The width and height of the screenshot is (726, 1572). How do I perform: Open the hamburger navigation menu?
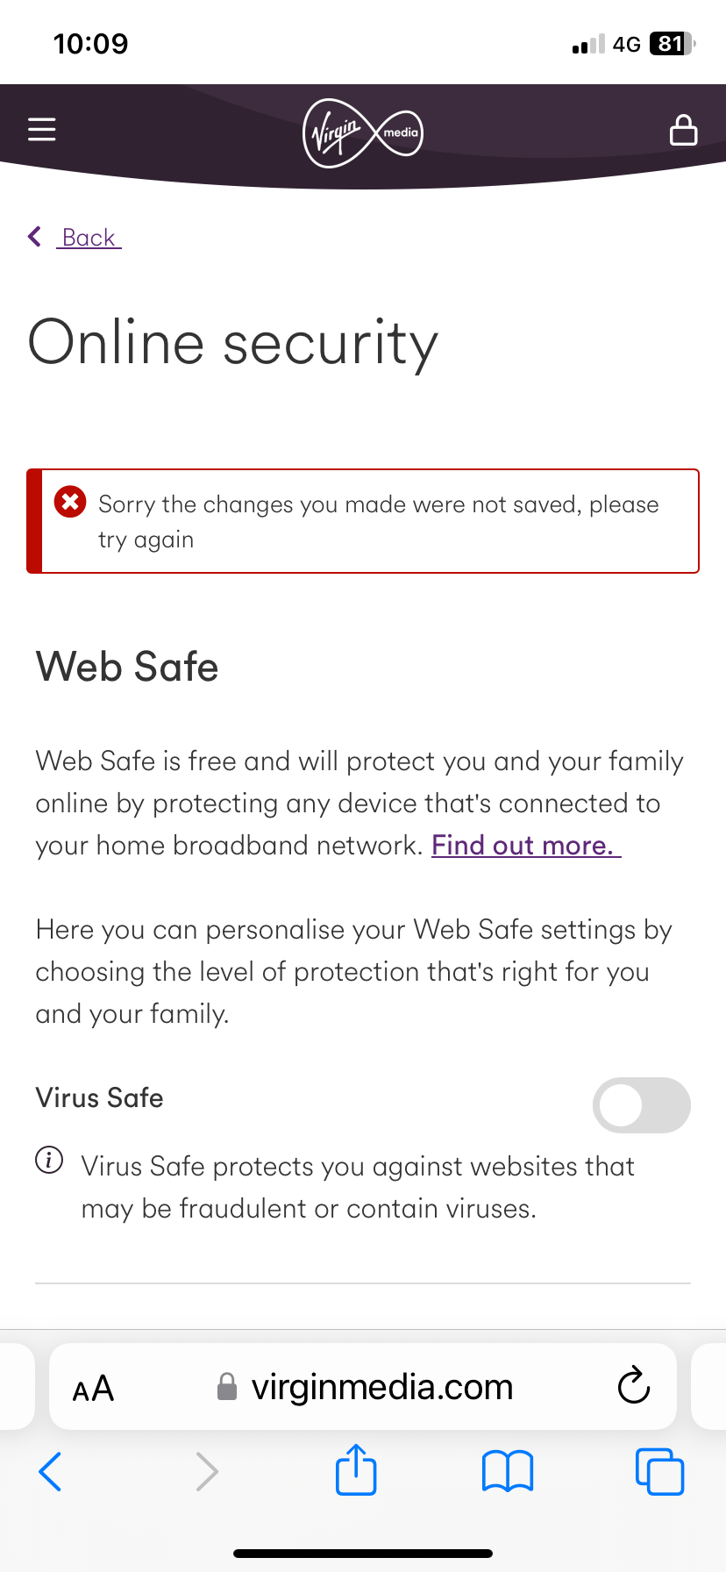point(41,130)
